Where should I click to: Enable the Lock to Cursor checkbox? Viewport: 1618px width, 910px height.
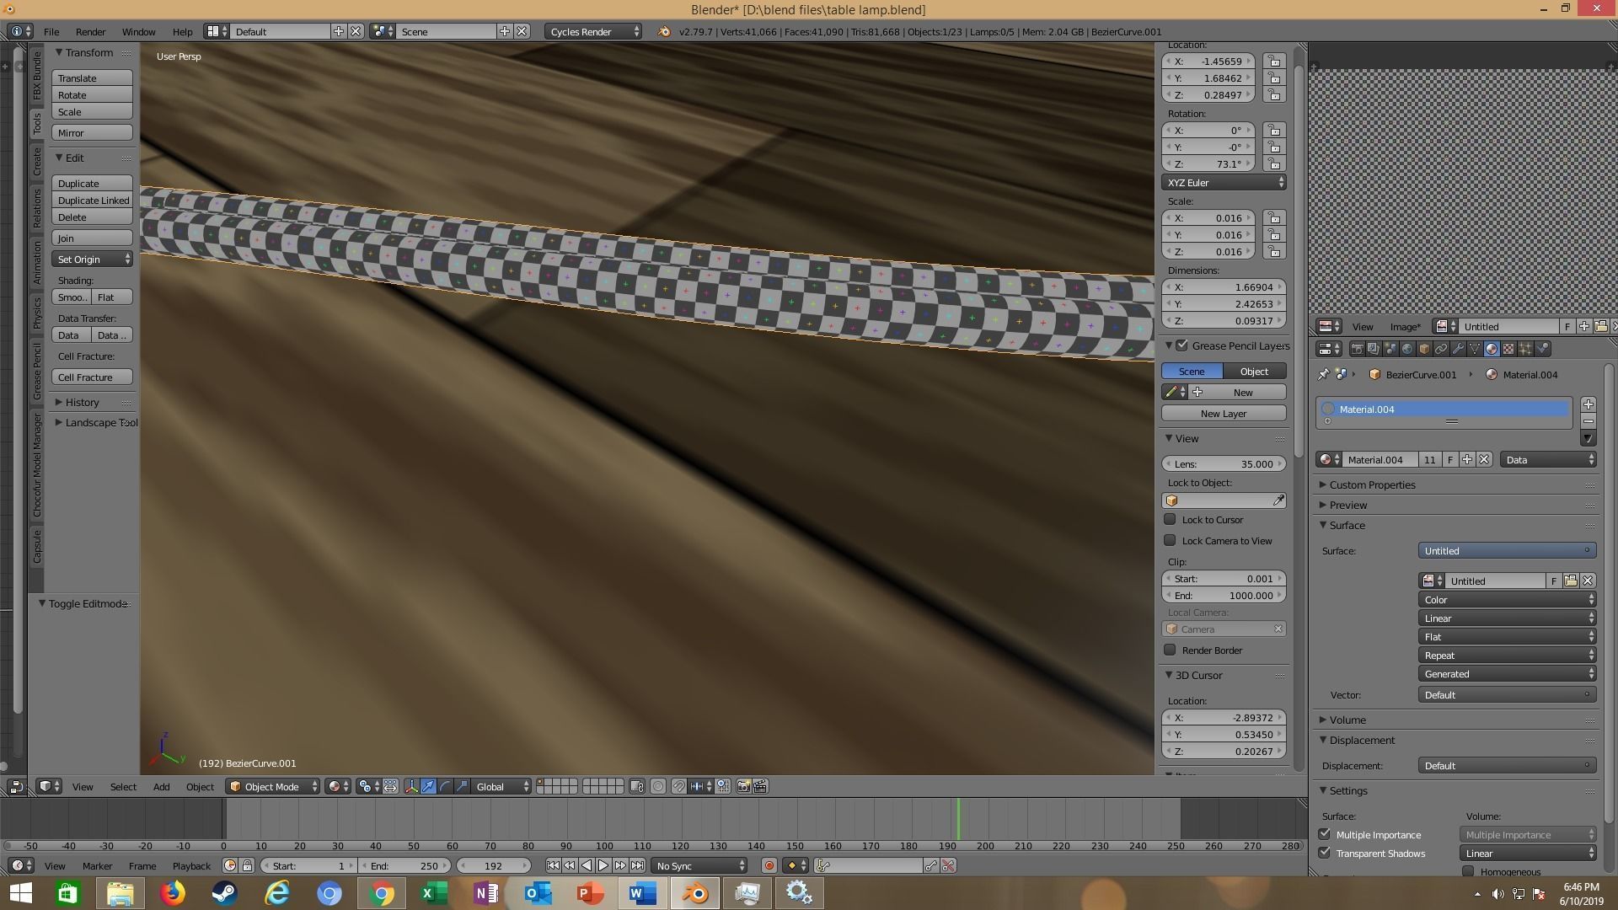tap(1170, 519)
